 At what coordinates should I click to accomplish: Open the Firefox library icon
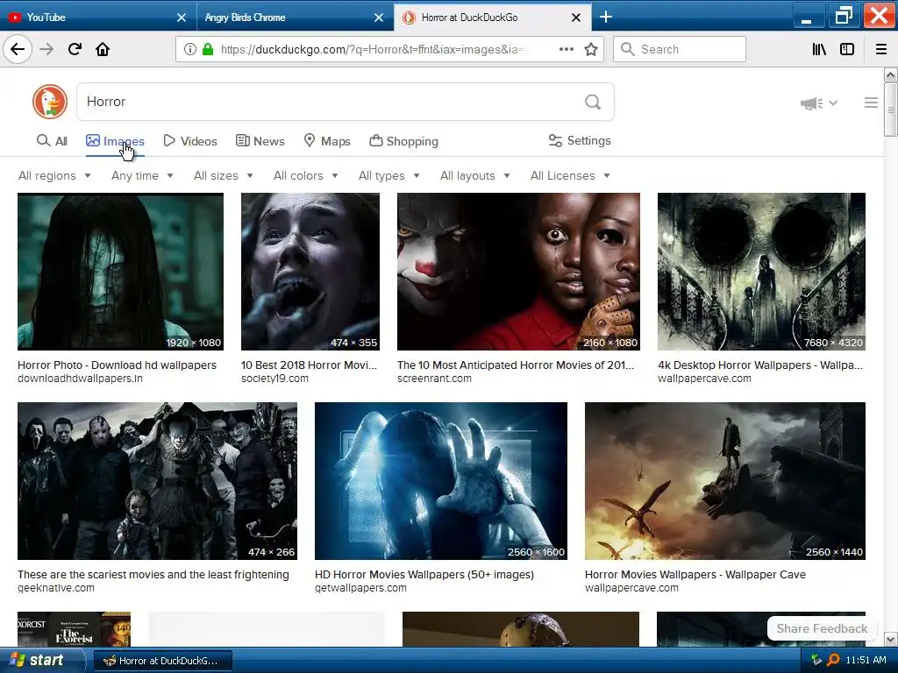tap(819, 49)
